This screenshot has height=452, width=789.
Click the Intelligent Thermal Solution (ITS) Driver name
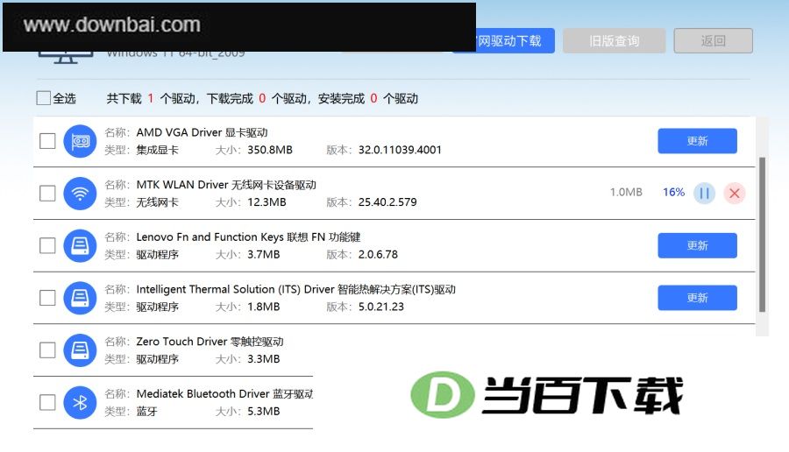tap(296, 290)
